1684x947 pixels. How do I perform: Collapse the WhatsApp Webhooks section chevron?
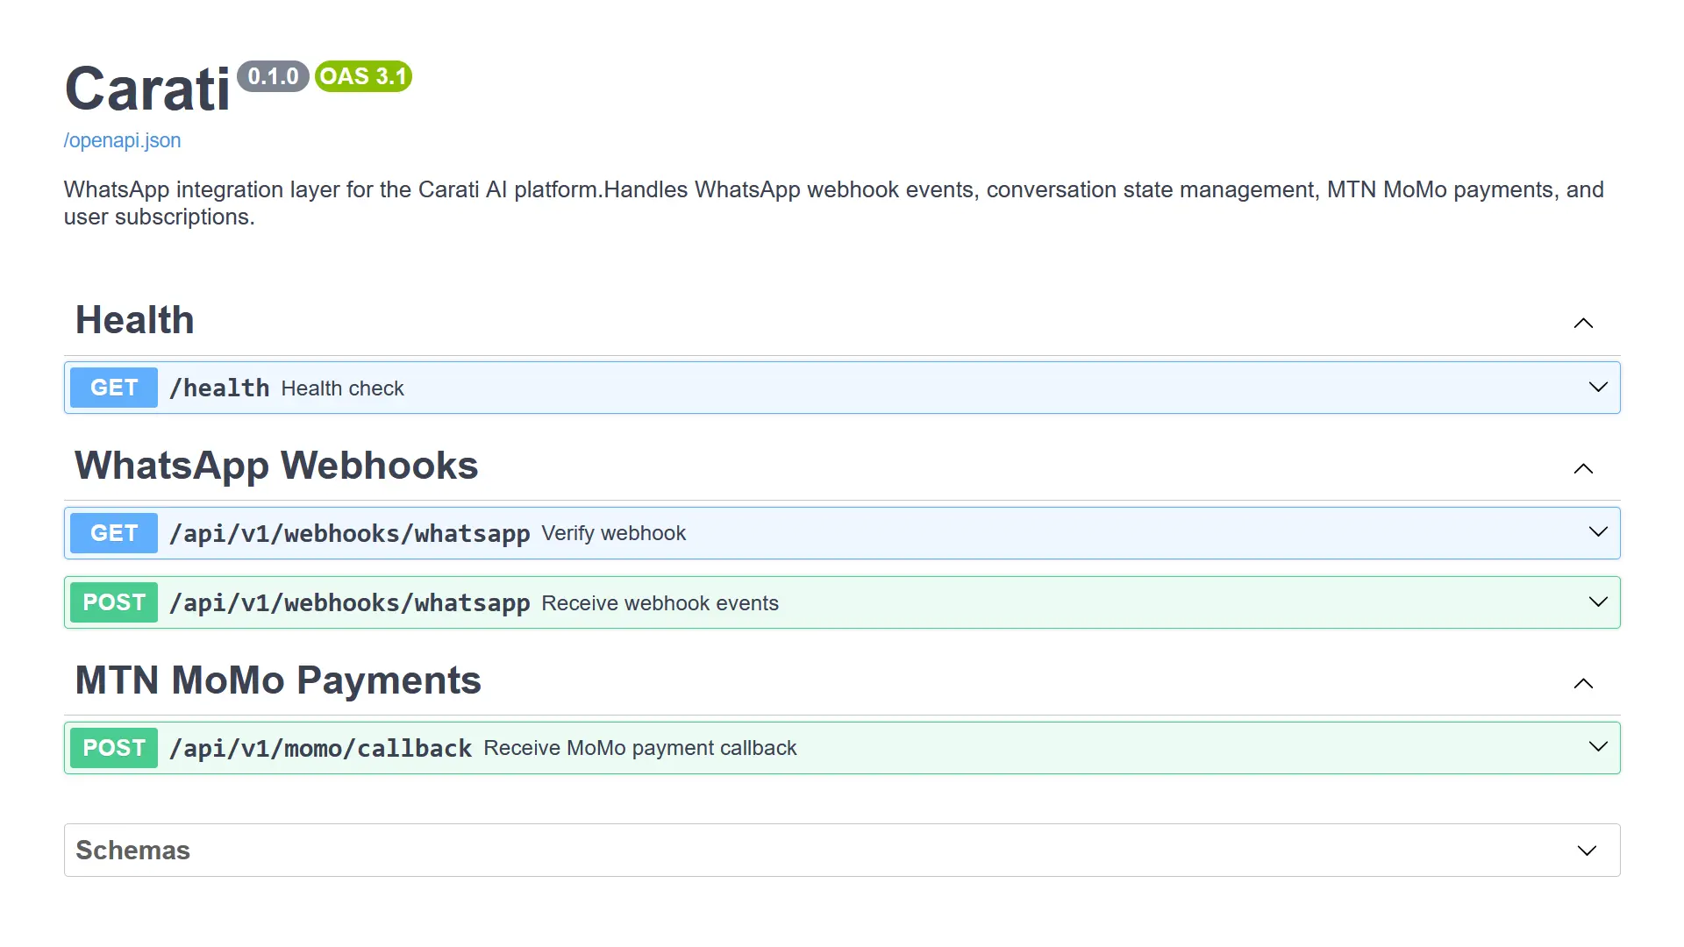point(1583,469)
